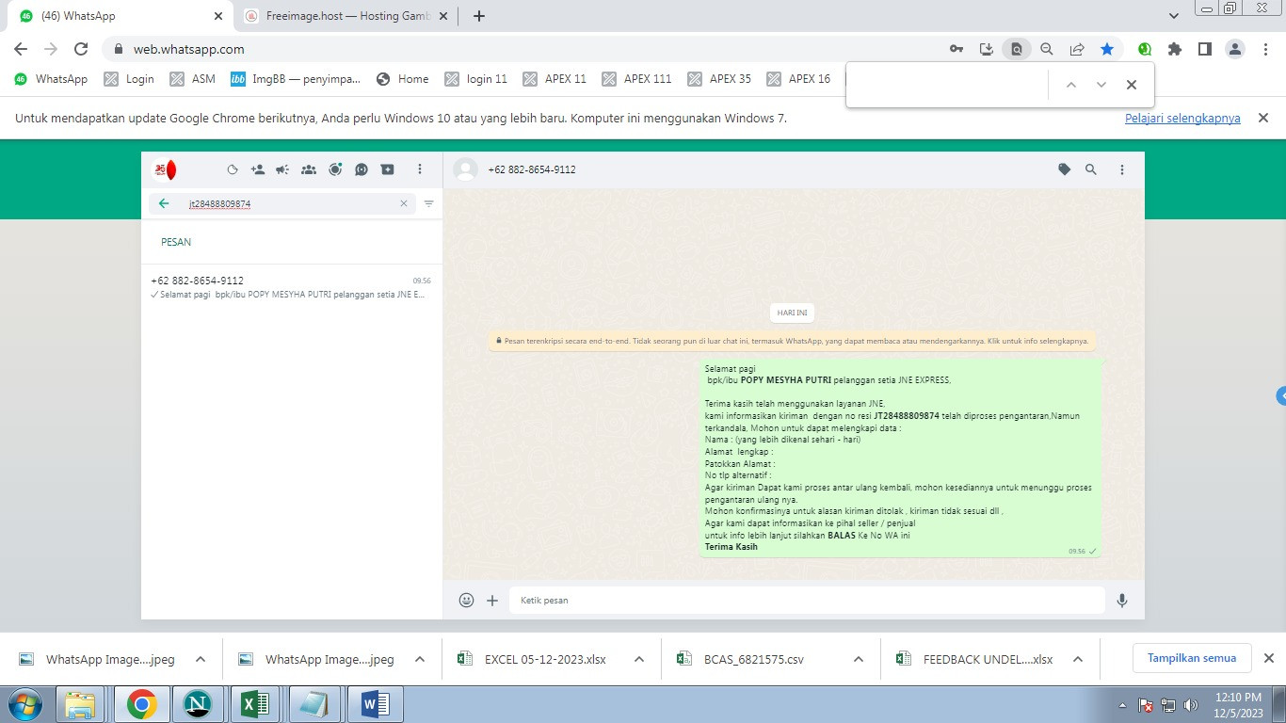Go to next find result
This screenshot has height=723, width=1286.
coord(1101,85)
